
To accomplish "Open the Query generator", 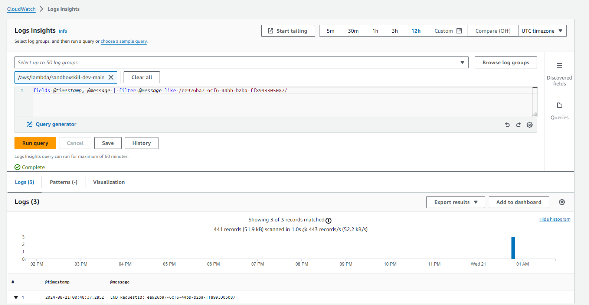I will (x=56, y=124).
